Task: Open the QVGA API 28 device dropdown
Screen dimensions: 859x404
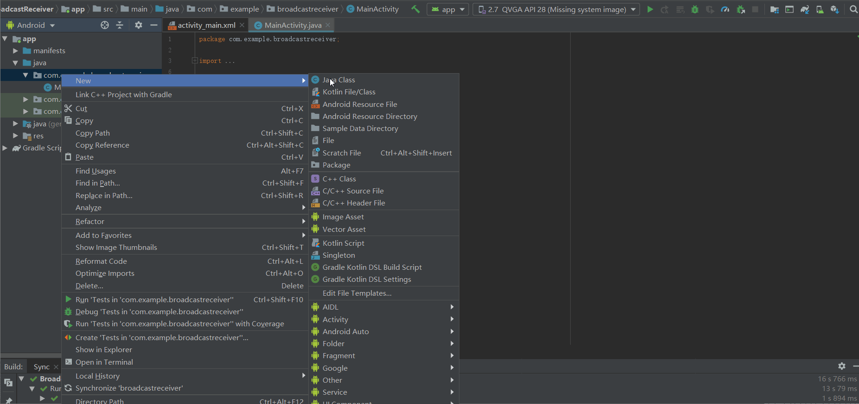Action: 556,9
